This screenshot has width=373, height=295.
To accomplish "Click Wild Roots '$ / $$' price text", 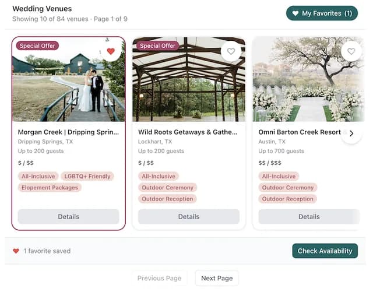I will [x=146, y=163].
